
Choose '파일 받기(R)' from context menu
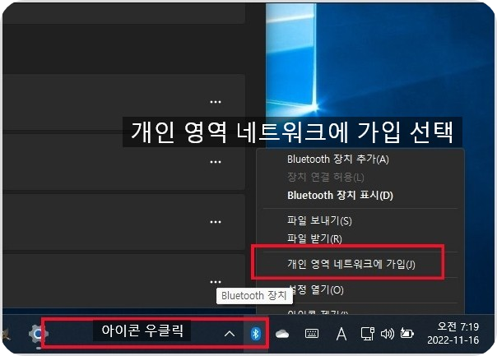314,238
